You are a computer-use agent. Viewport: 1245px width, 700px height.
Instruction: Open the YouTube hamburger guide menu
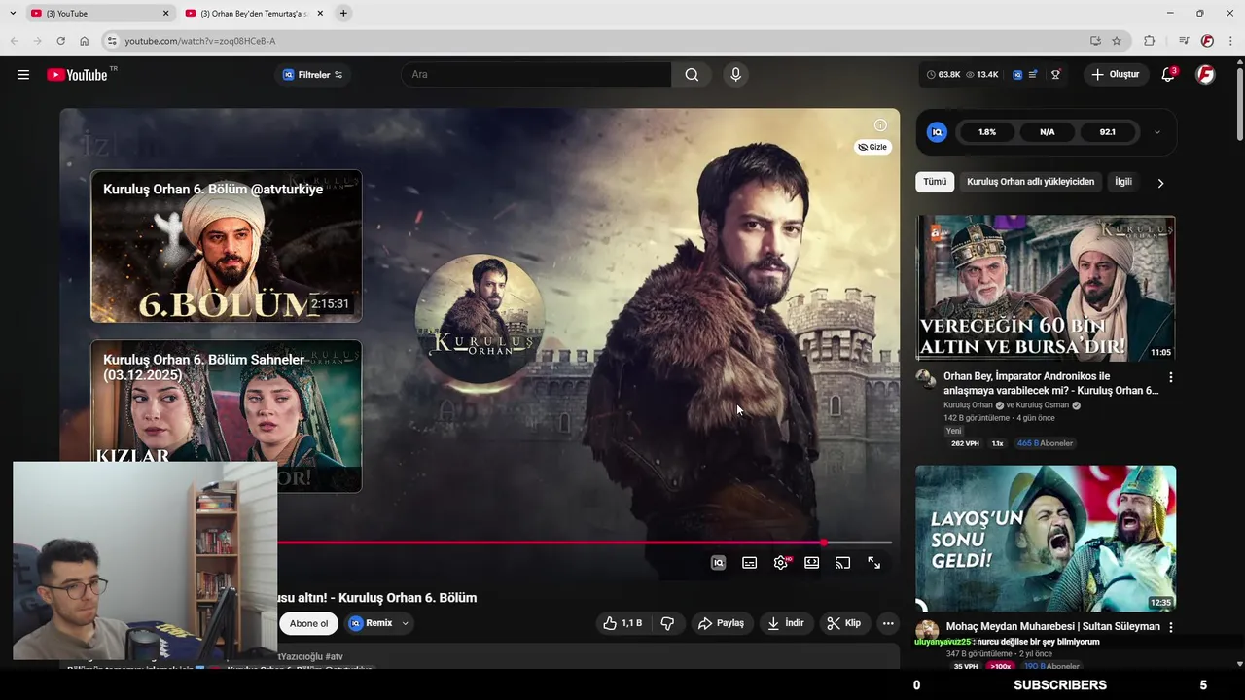click(23, 75)
